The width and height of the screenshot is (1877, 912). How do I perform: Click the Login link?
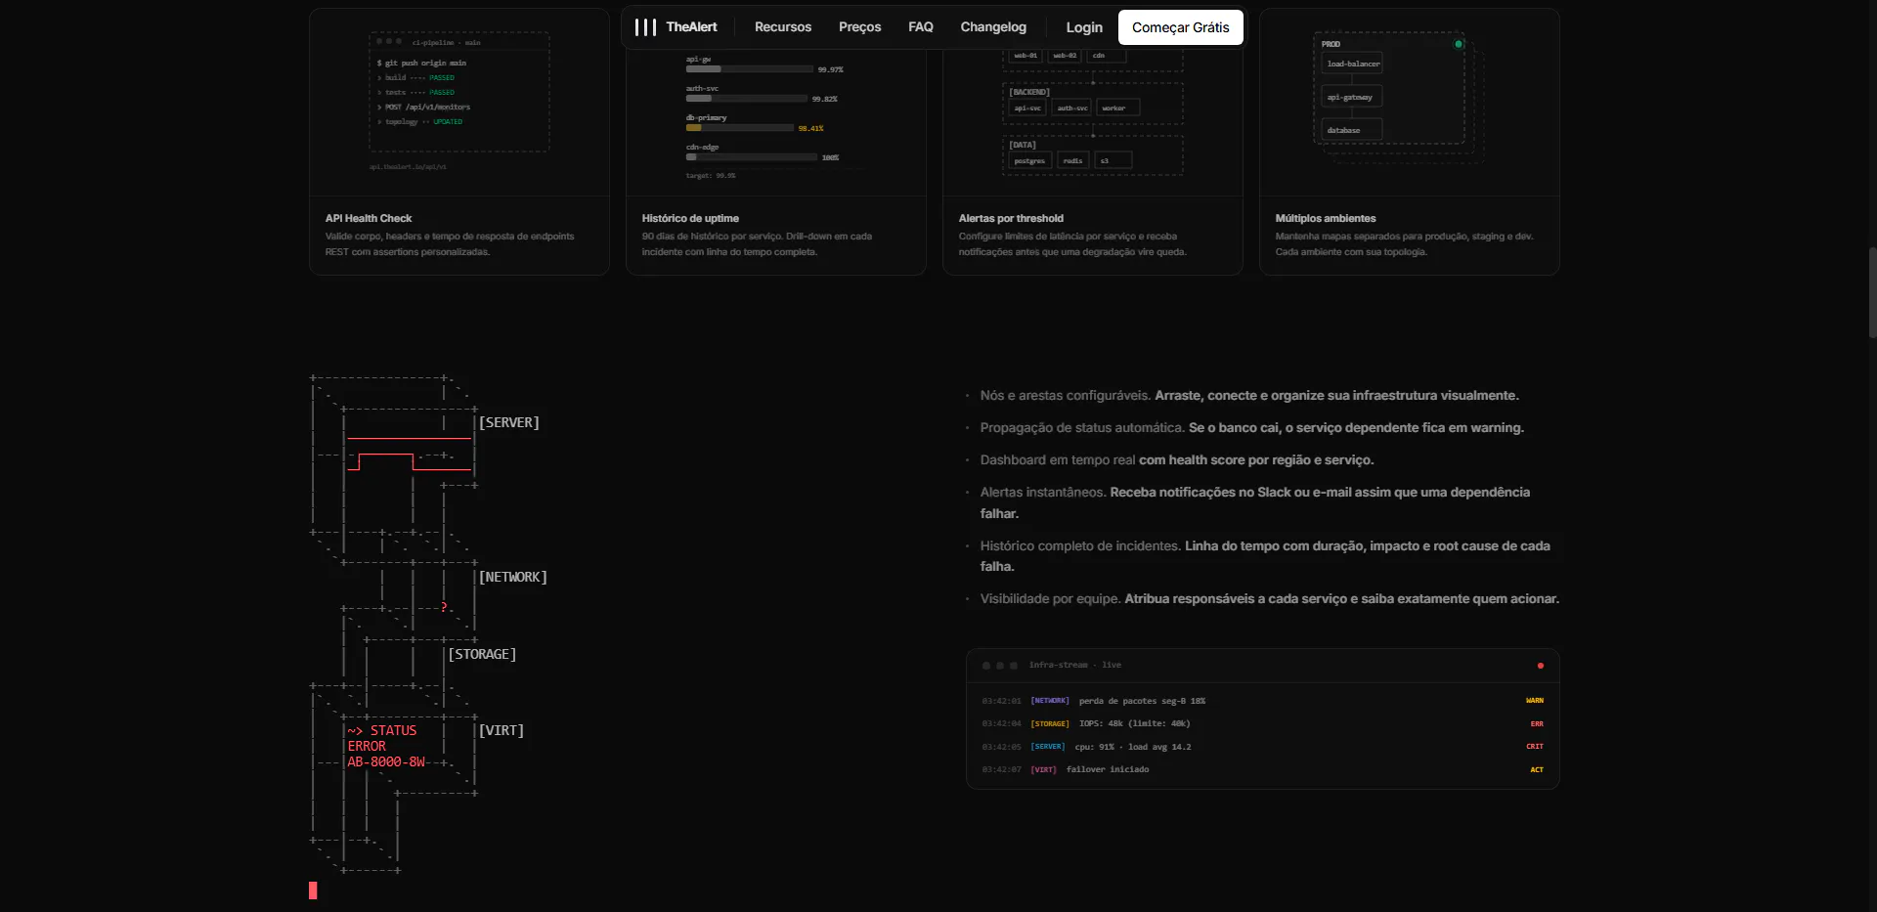click(x=1084, y=27)
